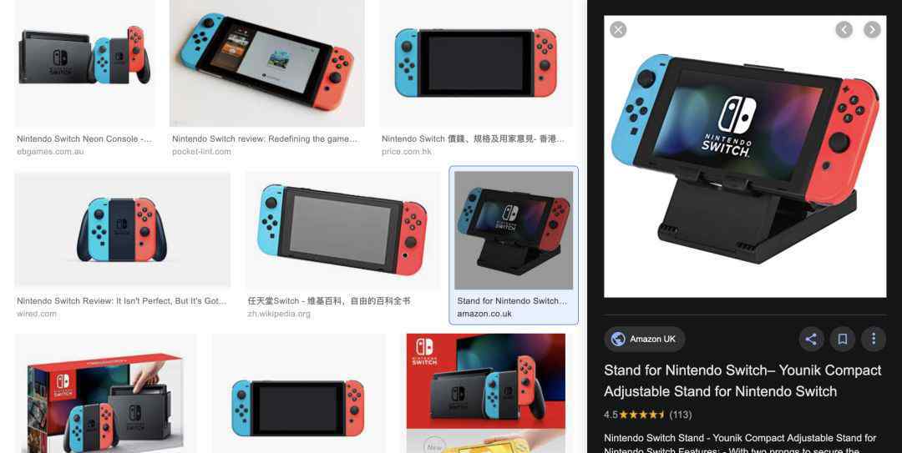Open the Nintendo Switch retail box image

(105, 393)
